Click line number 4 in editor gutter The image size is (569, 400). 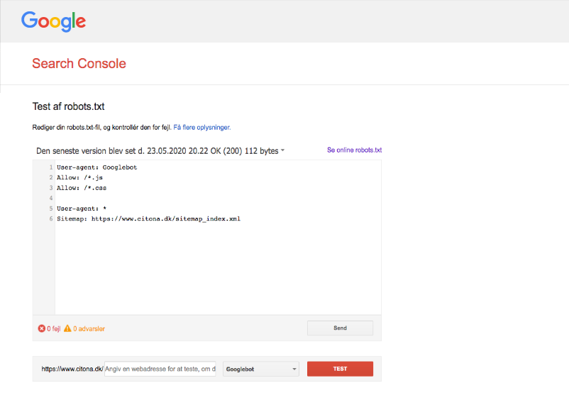[51, 198]
